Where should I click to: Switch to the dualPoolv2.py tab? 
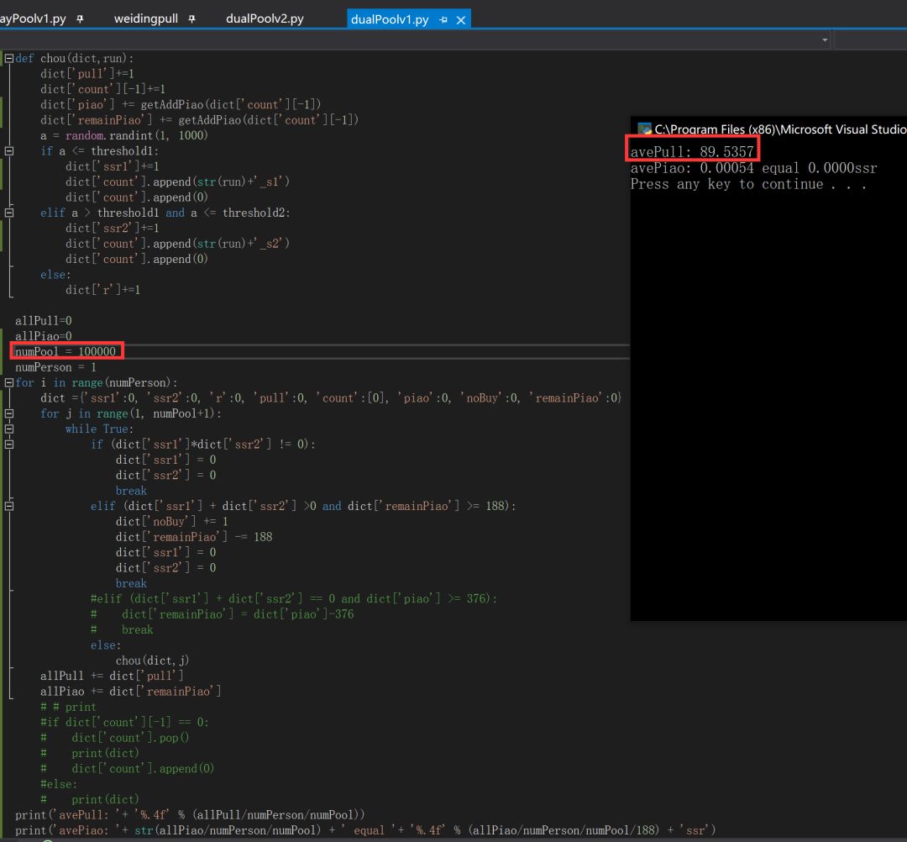point(265,18)
